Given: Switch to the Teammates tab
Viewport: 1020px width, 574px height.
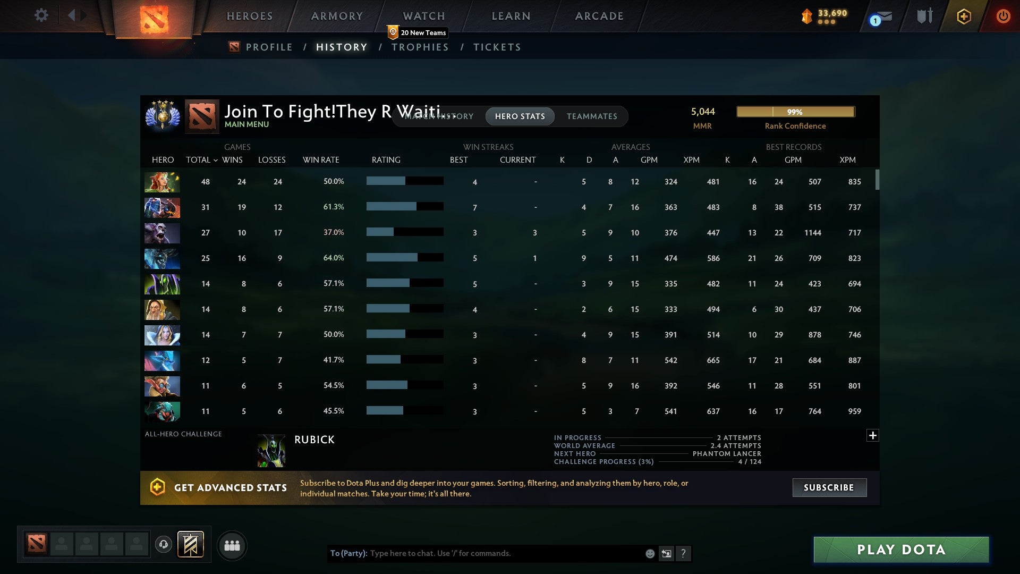Looking at the screenshot, I should pos(592,116).
